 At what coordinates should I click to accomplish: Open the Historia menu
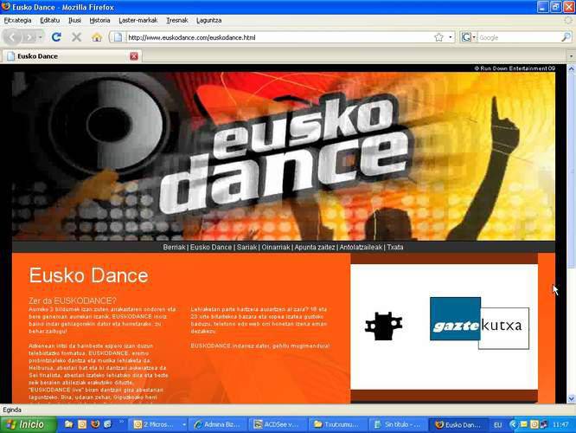point(100,21)
